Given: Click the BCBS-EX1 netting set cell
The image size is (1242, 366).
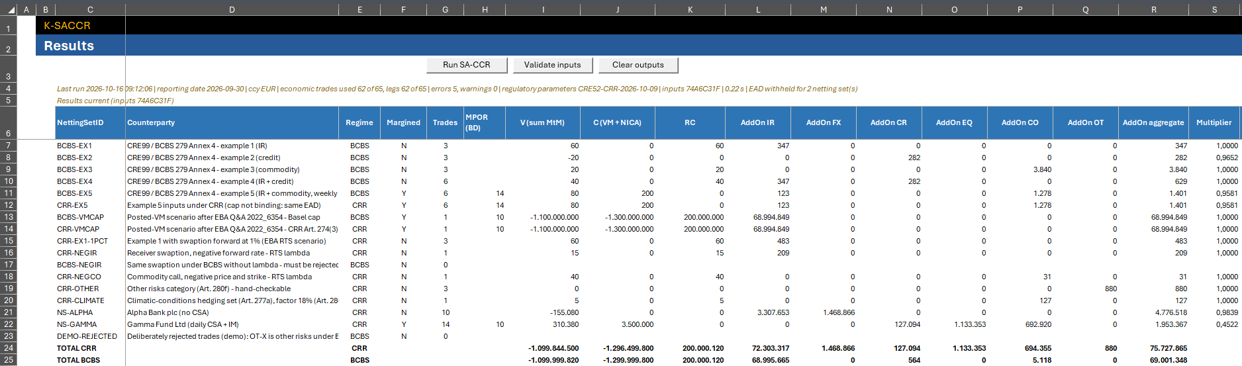Looking at the screenshot, I should pos(90,146).
